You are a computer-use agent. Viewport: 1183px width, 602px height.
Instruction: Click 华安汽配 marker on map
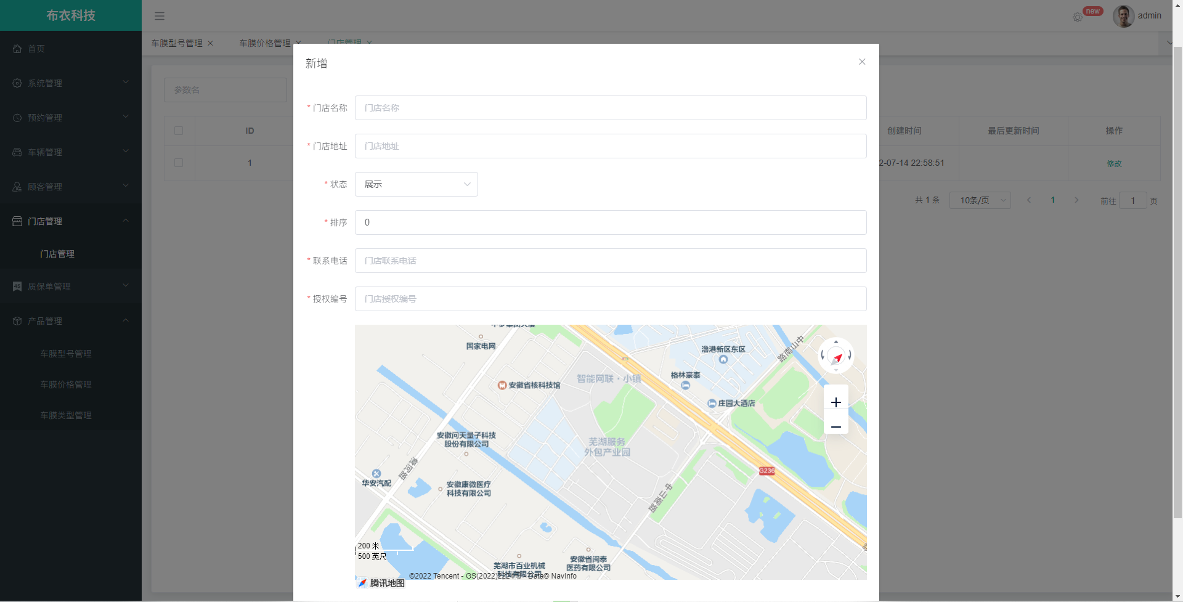pos(376,474)
